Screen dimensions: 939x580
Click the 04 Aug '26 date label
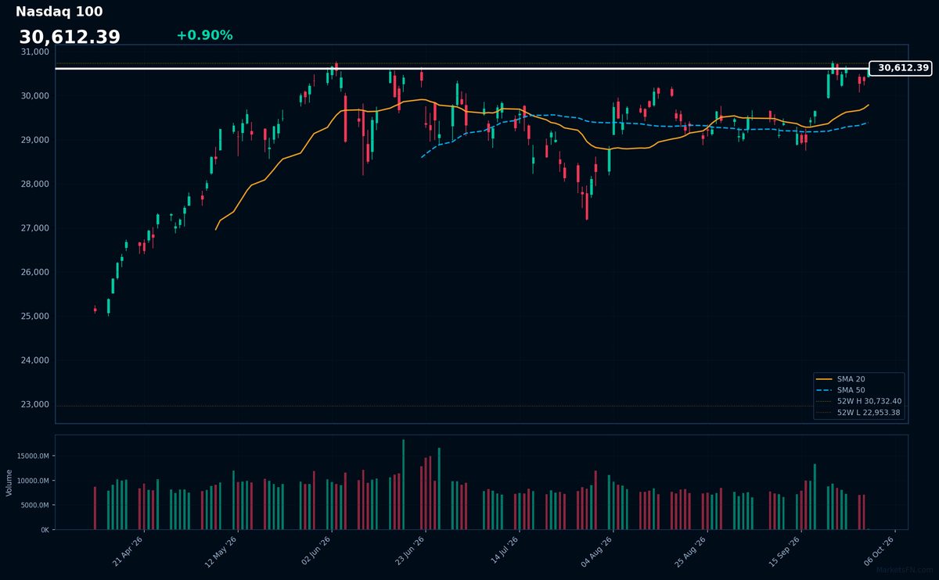click(x=598, y=551)
